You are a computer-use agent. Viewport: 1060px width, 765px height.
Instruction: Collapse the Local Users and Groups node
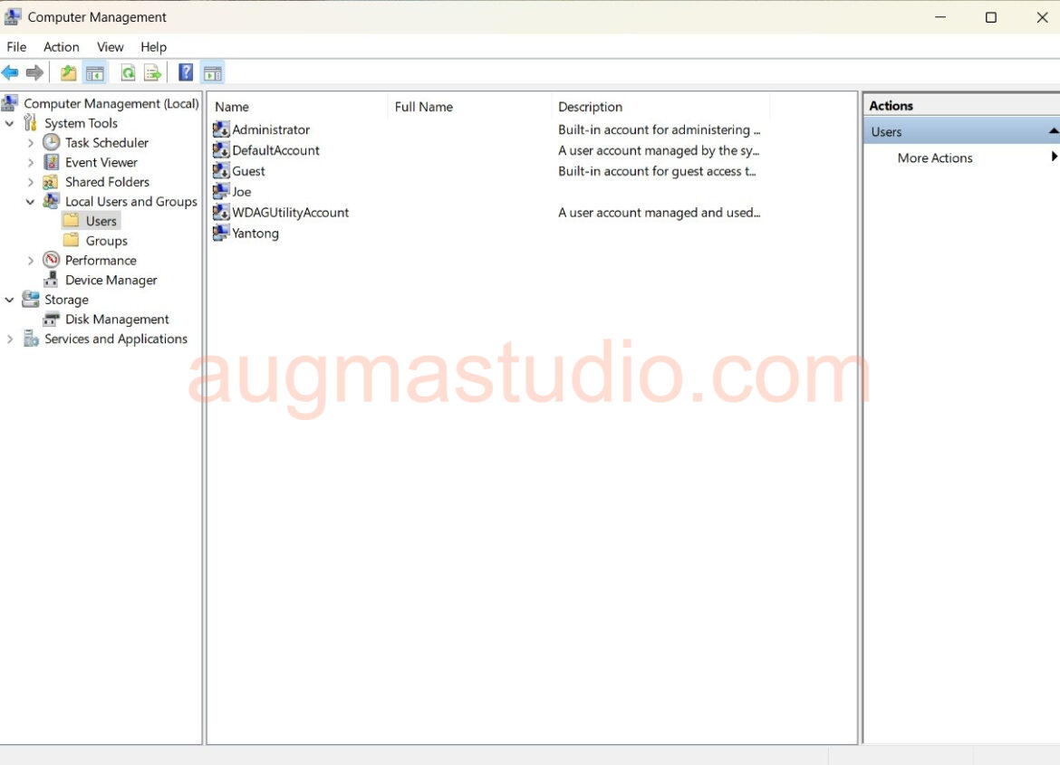(31, 201)
